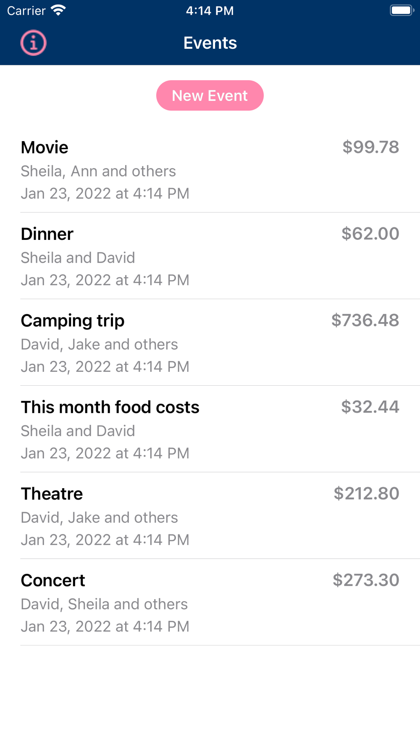Click the Events header title
Image resolution: width=420 pixels, height=747 pixels.
pos(210,43)
